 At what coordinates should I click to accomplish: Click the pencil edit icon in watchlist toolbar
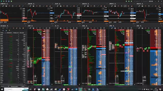point(3,31)
